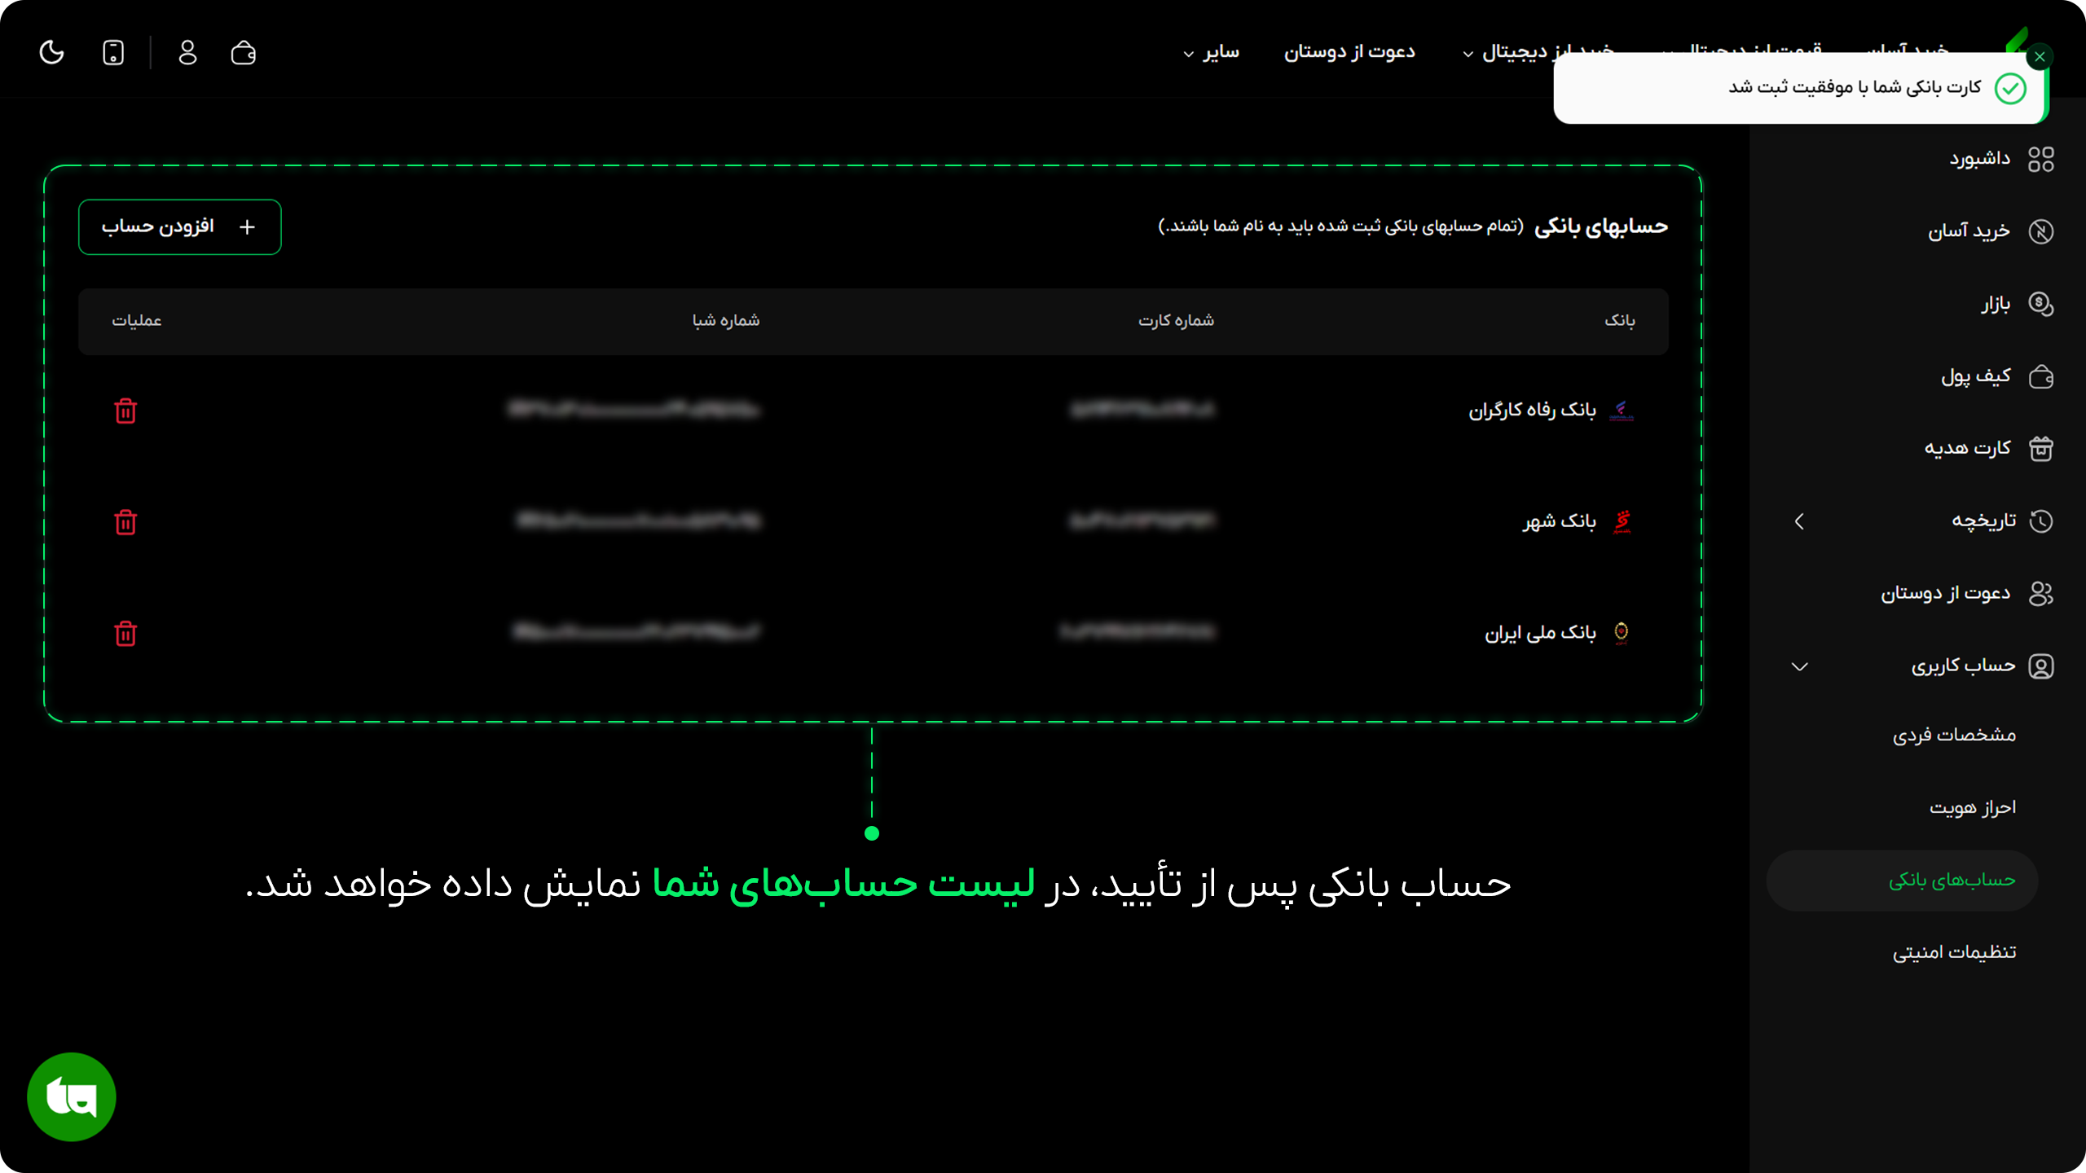Click the شماره کارت column header
Image resolution: width=2086 pixels, height=1173 pixels.
[1176, 321]
